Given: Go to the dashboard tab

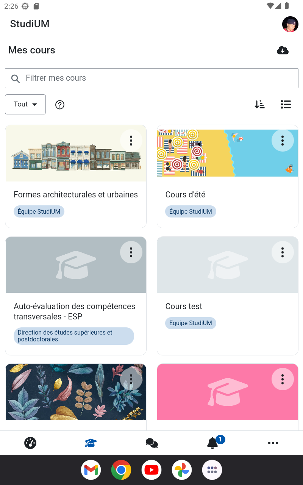Looking at the screenshot, I should (x=30, y=443).
